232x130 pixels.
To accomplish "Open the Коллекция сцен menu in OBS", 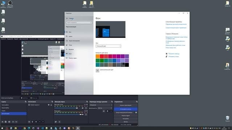I will [43, 39].
